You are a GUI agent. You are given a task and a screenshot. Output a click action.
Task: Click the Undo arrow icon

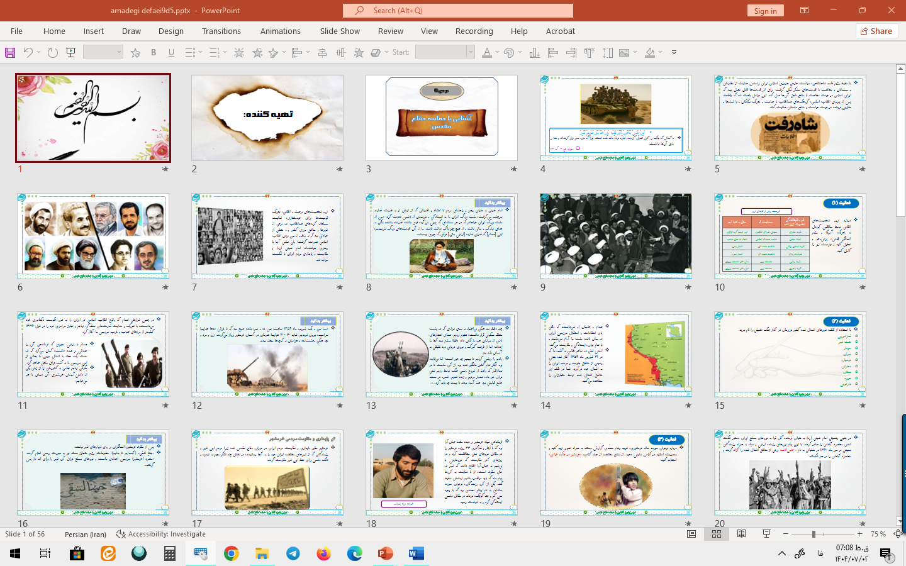pos(28,53)
